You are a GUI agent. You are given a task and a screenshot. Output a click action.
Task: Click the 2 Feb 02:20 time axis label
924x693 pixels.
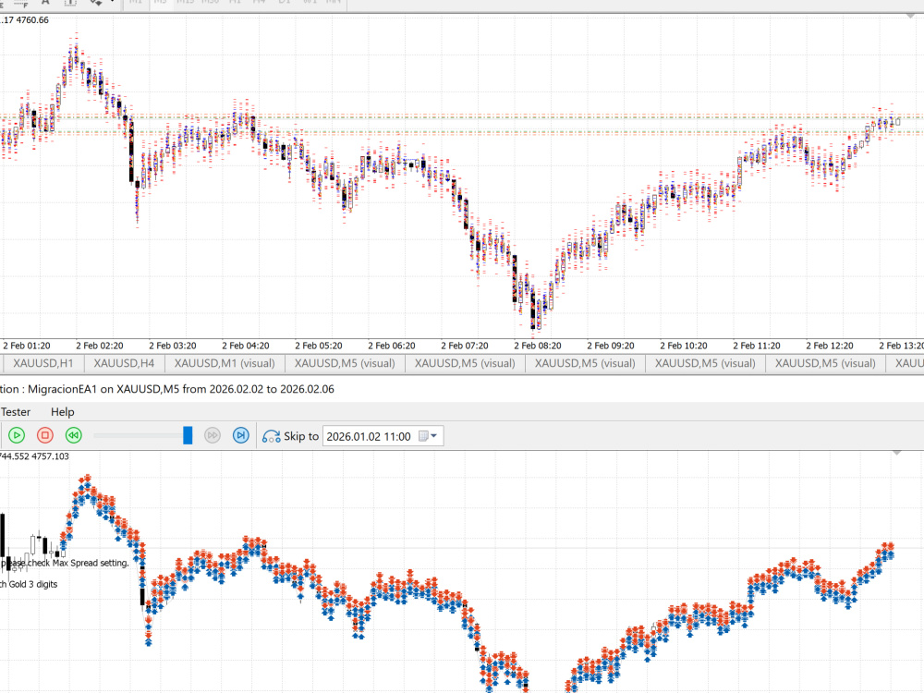(100, 346)
